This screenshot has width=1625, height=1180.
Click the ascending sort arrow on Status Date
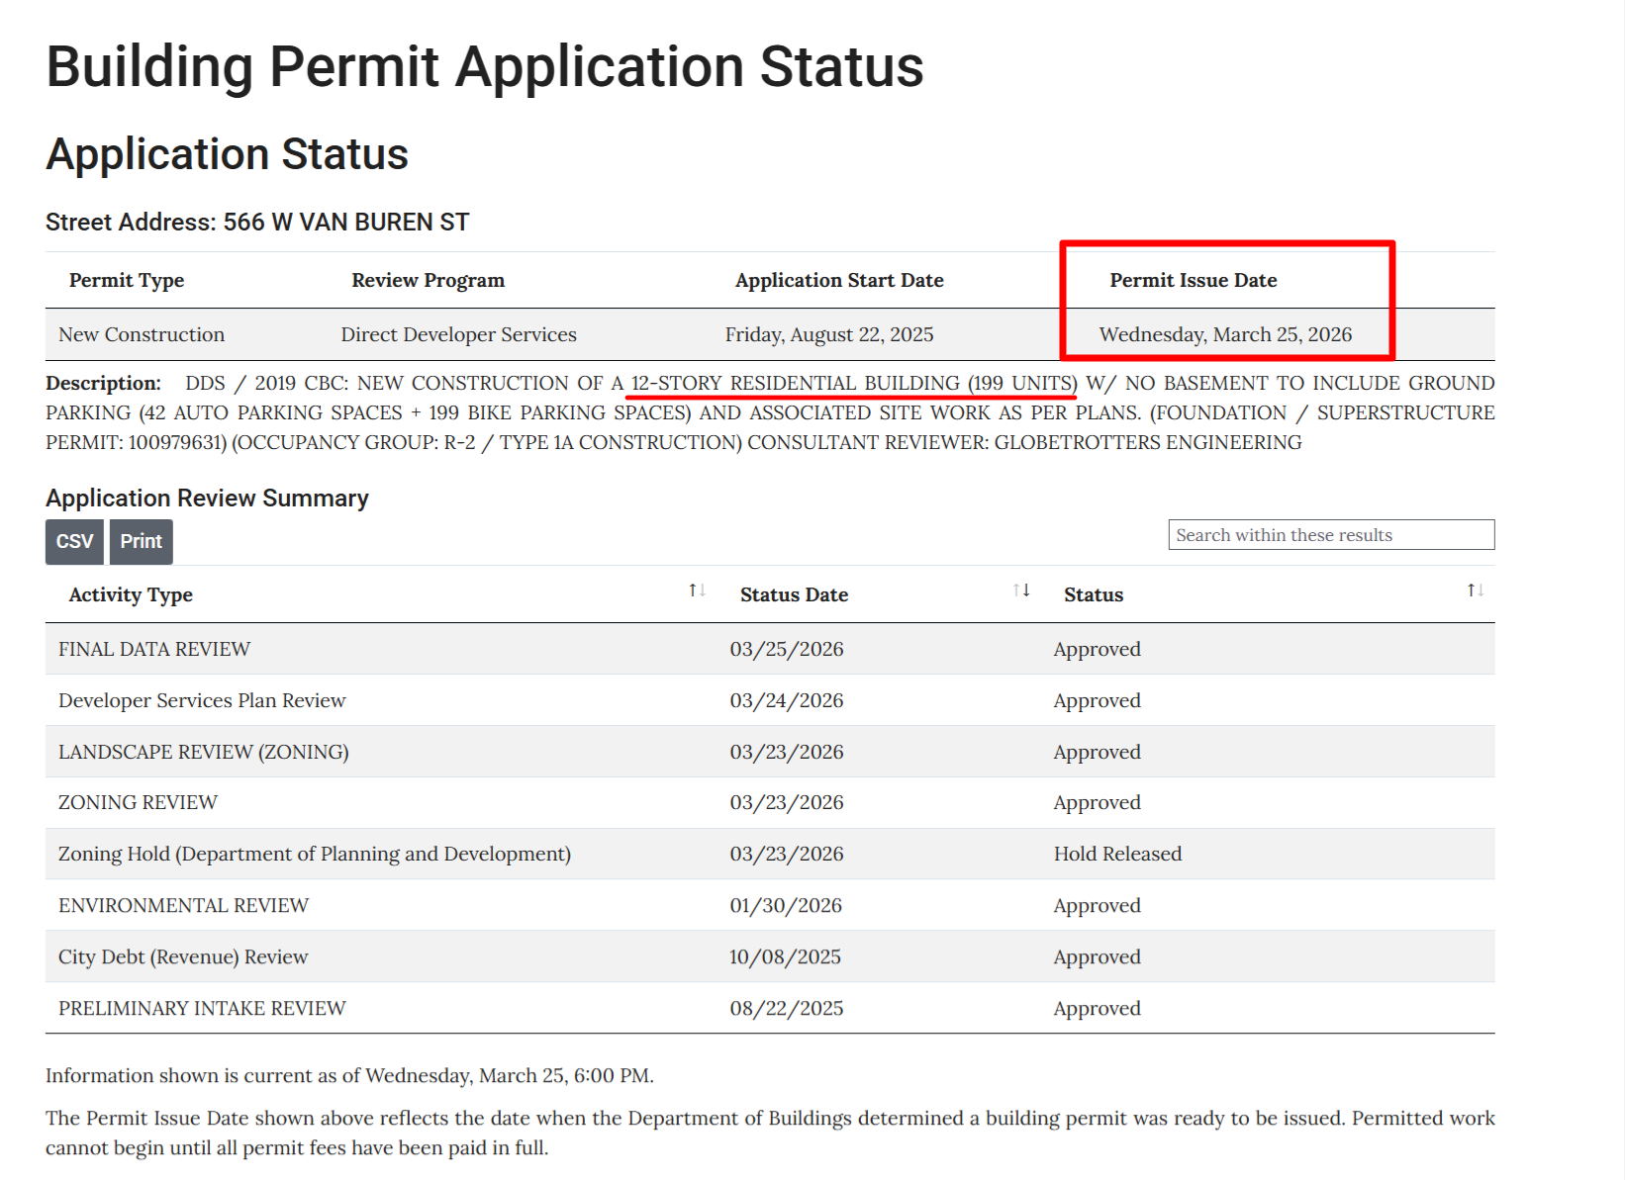pyautogui.click(x=1017, y=590)
